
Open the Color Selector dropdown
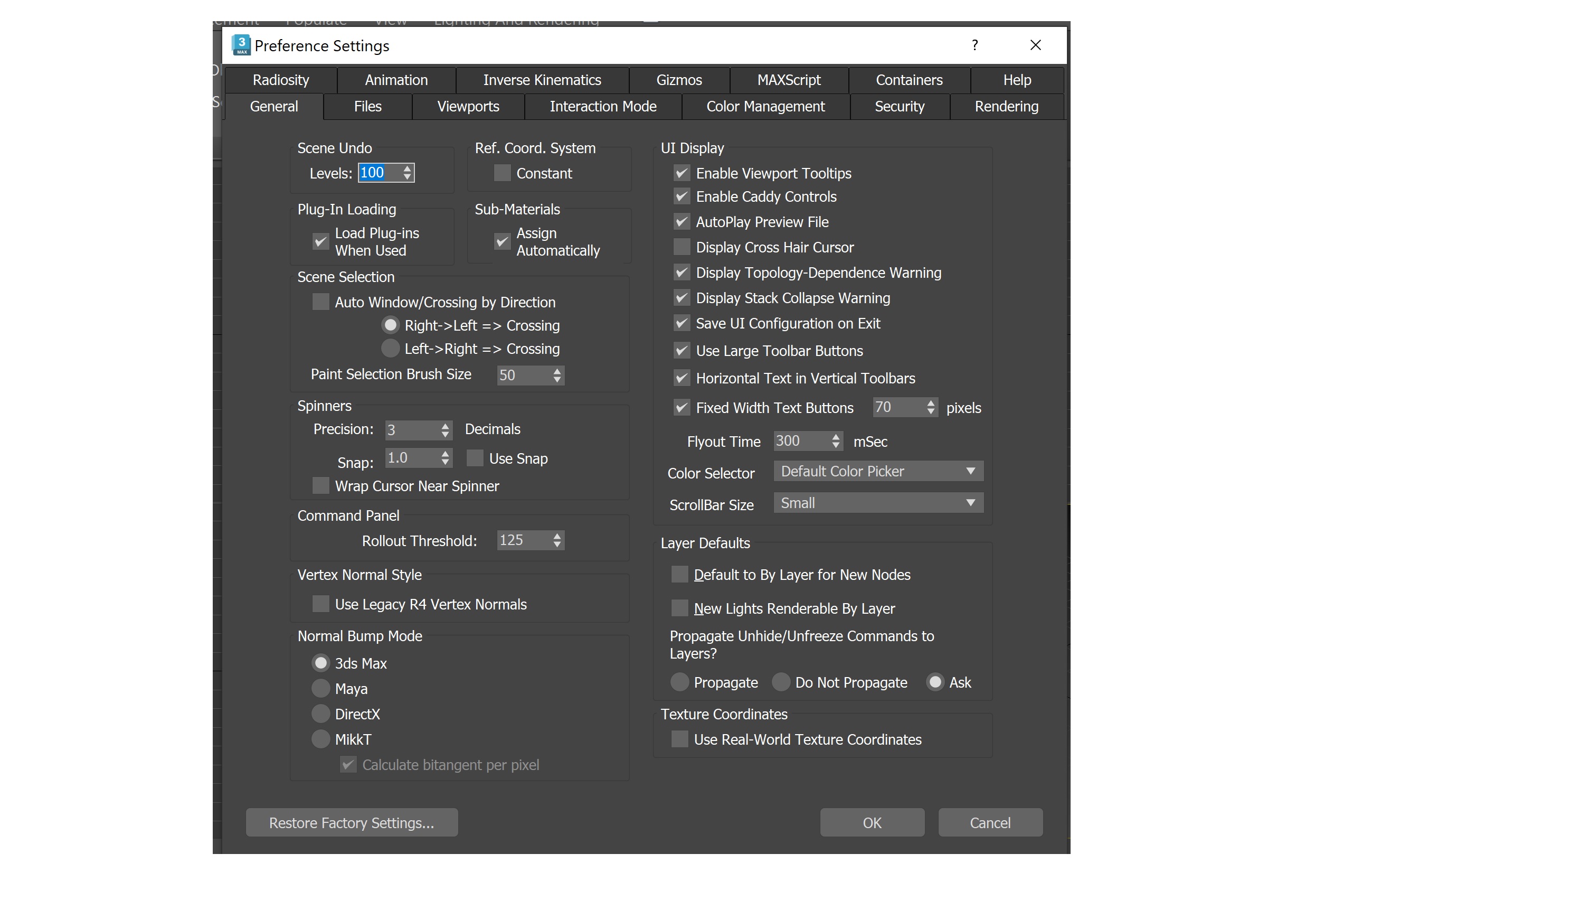(x=877, y=471)
